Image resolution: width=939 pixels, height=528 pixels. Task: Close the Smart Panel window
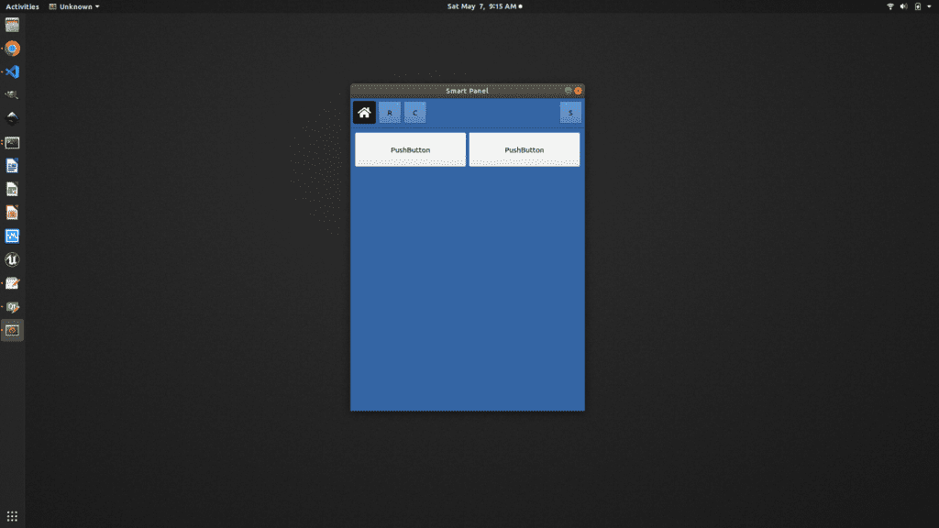pyautogui.click(x=579, y=91)
